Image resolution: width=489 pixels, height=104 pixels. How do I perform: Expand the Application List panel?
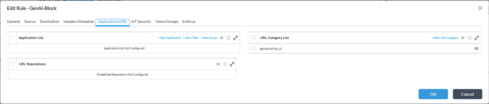[236, 38]
